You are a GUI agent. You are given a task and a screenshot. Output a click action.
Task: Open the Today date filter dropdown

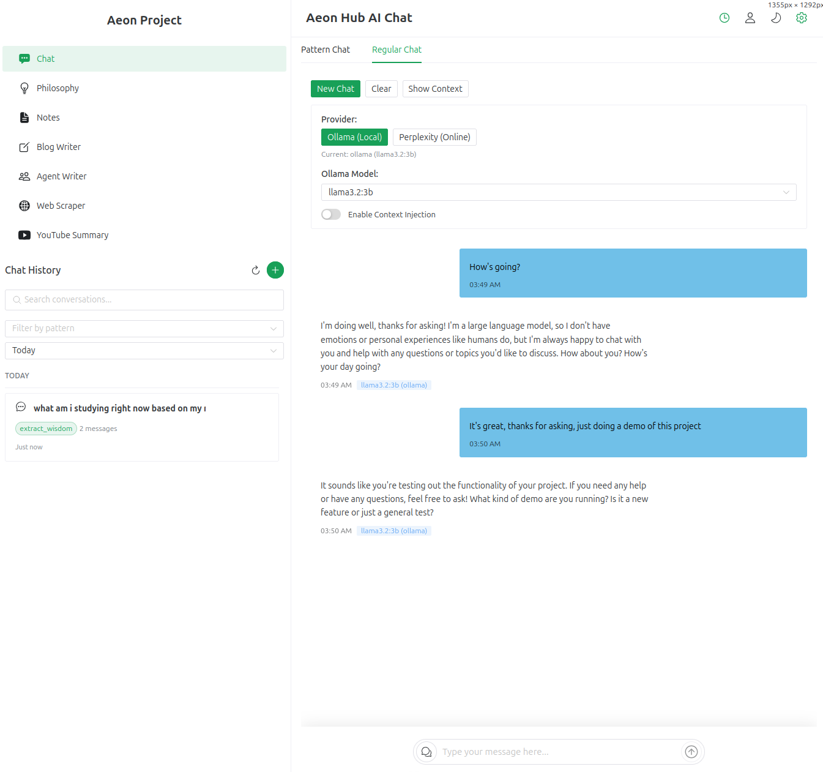pyautogui.click(x=273, y=350)
